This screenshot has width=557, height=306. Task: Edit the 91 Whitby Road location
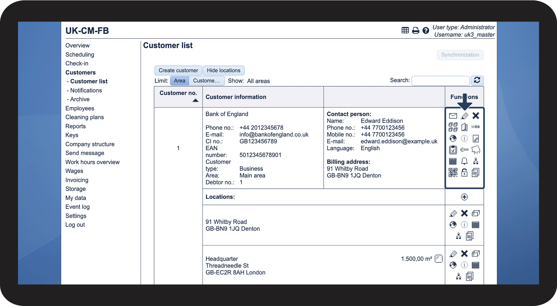coord(453,213)
